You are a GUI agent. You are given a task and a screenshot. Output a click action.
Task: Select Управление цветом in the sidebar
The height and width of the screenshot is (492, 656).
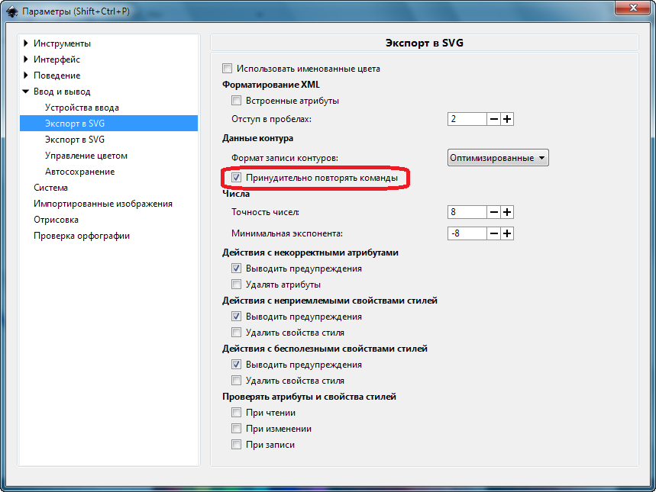[86, 156]
